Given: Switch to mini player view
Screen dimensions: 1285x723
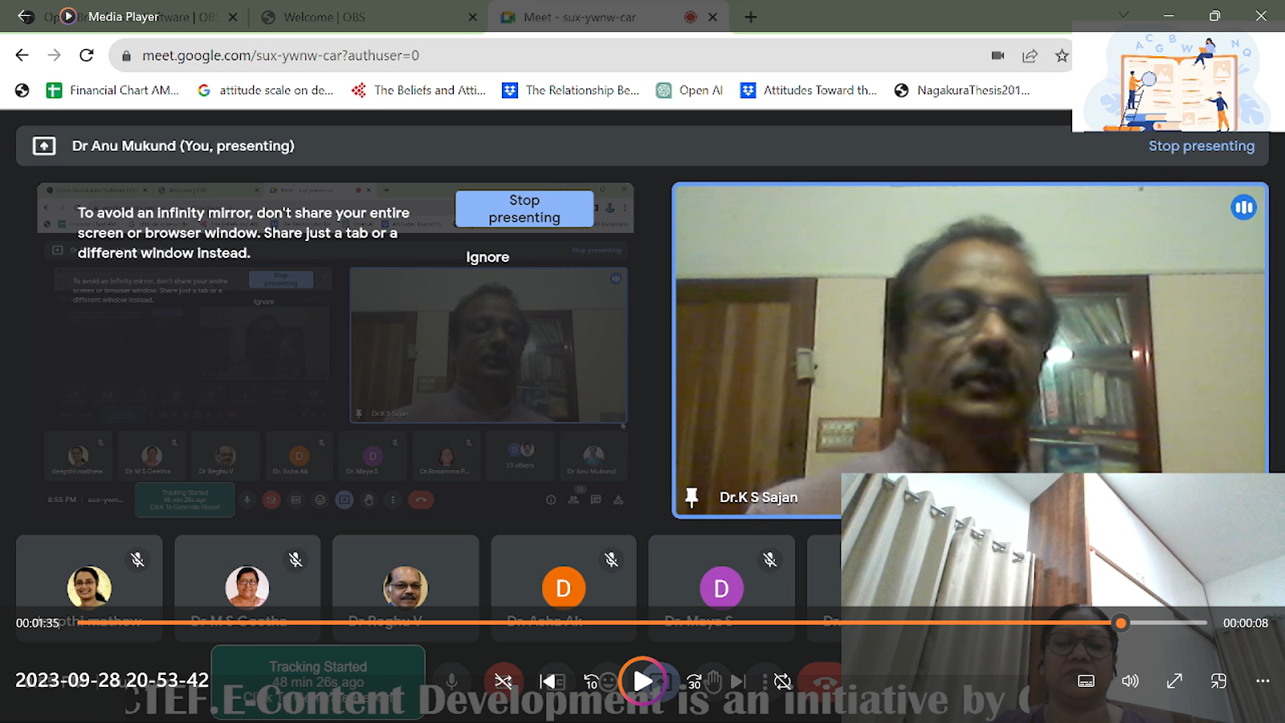Looking at the screenshot, I should (1218, 681).
